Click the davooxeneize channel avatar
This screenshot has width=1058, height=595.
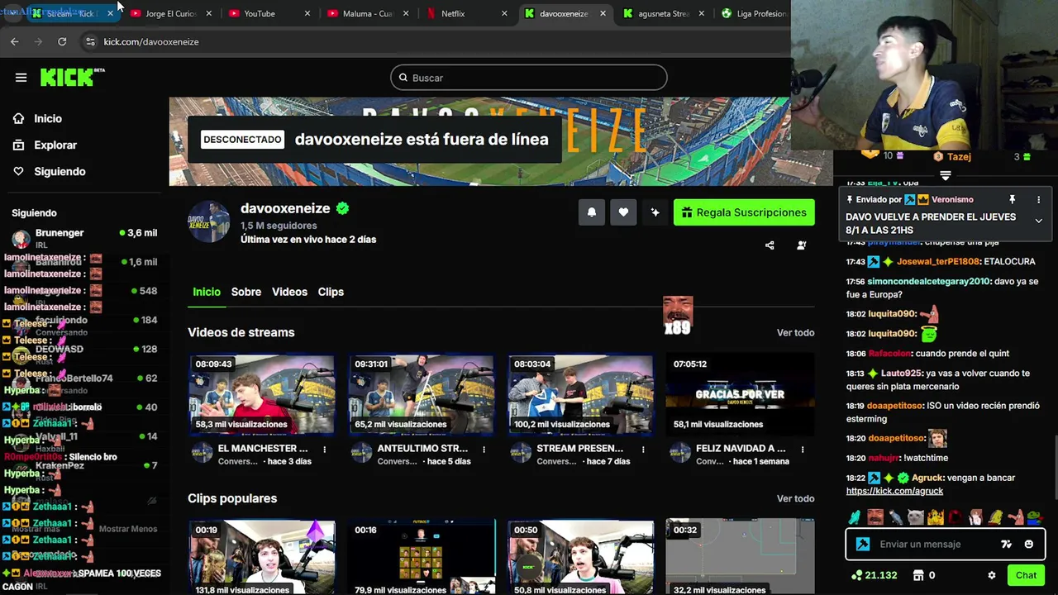click(x=209, y=221)
